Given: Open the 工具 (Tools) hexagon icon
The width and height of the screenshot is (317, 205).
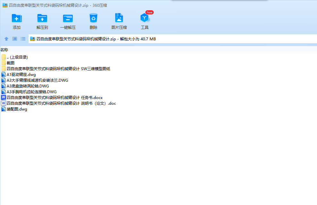Looking at the screenshot, I should point(145,18).
